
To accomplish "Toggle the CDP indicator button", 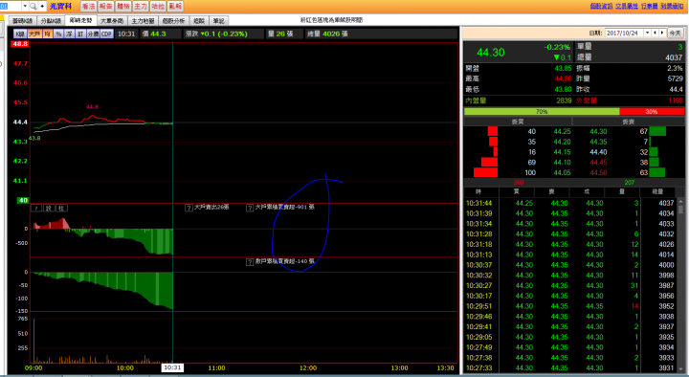I will [x=107, y=33].
